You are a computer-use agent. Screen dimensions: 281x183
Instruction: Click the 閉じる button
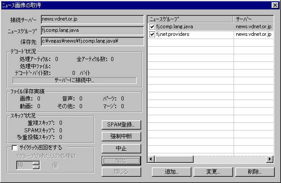pyautogui.click(x=121, y=172)
